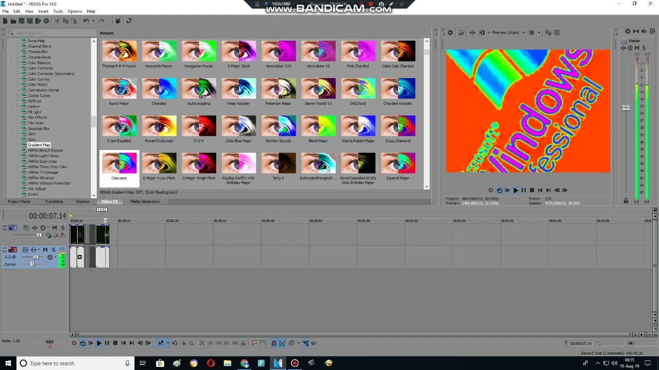Click the Master bus Dim Output icon

pos(644,31)
